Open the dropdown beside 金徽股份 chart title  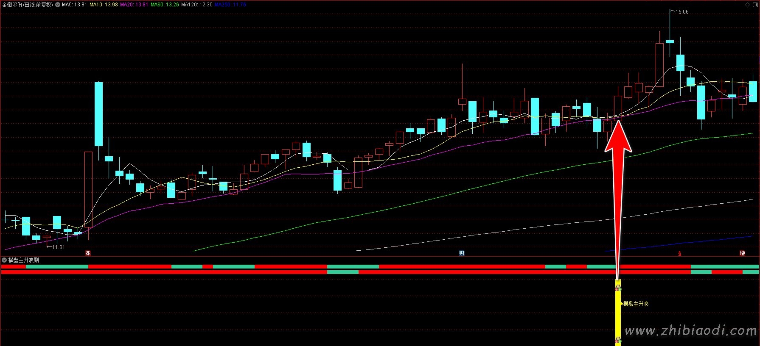pyautogui.click(x=58, y=5)
